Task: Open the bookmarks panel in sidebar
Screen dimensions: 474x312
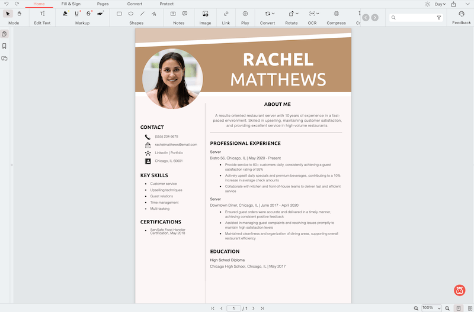Action: (4, 46)
